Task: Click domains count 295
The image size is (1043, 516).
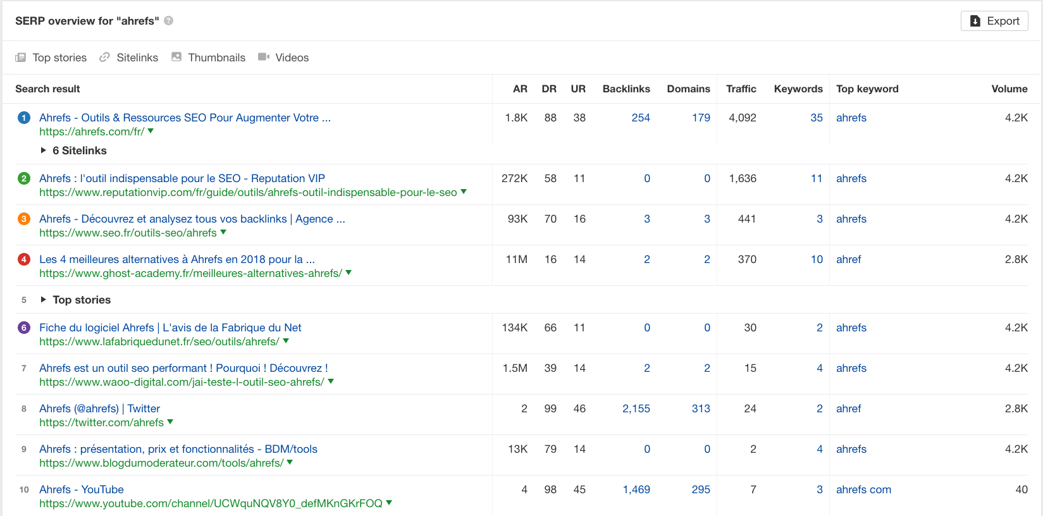Action: pos(701,489)
